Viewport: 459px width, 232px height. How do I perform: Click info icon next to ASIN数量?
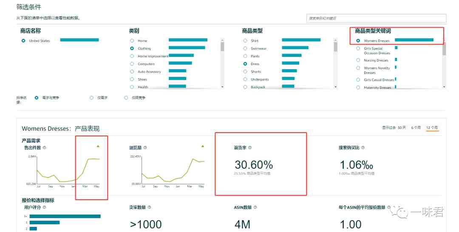[x=255, y=207]
